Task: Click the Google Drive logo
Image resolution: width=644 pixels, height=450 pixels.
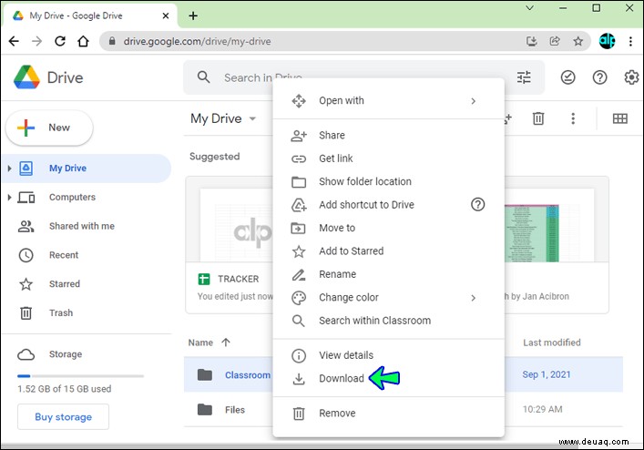Action: click(26, 77)
